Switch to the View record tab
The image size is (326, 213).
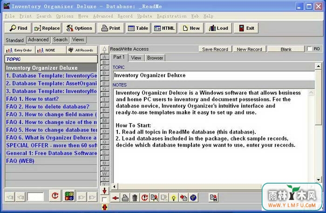[x=136, y=58]
